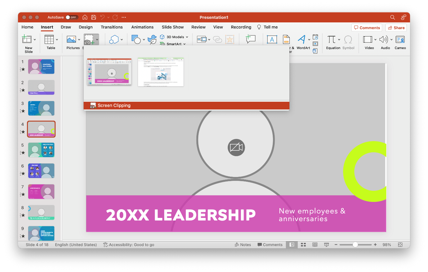Click the Share button
428x272 pixels.
coord(396,28)
